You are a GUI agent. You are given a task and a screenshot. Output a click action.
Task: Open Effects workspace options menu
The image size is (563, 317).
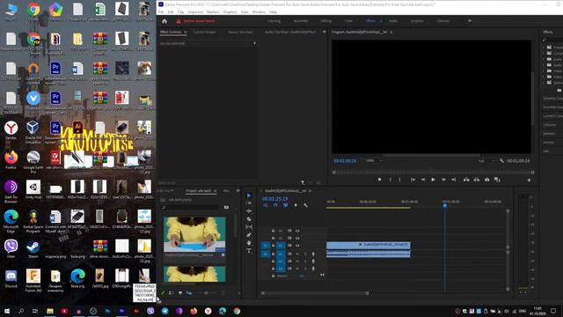381,21
